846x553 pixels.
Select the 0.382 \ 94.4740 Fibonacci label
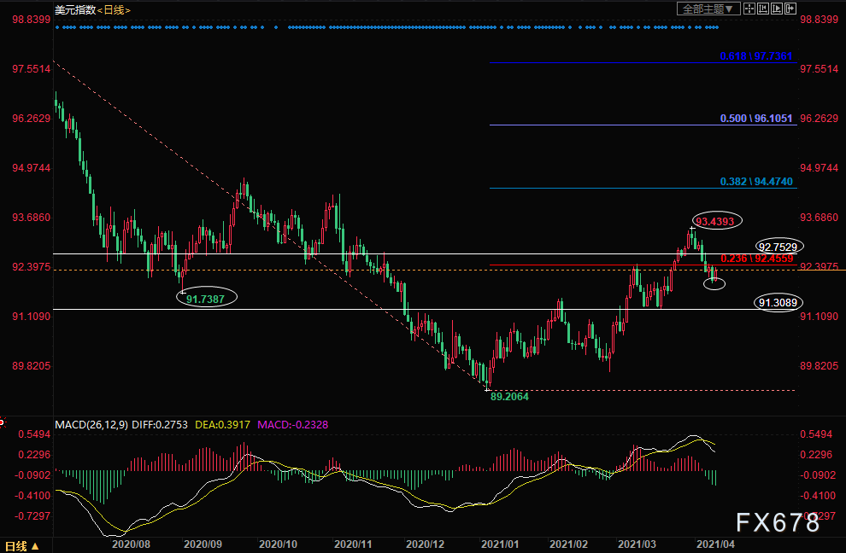[x=755, y=182]
